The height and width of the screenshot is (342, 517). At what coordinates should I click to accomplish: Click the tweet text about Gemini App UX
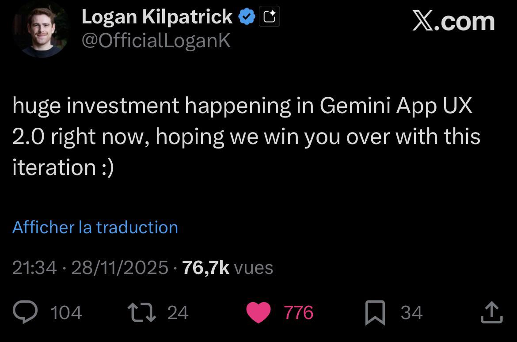pyautogui.click(x=246, y=136)
